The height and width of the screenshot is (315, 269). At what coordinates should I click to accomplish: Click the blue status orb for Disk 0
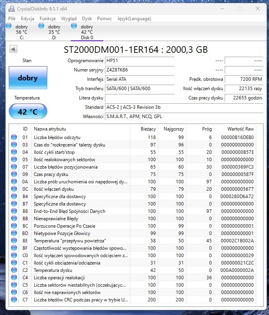pos(74,26)
